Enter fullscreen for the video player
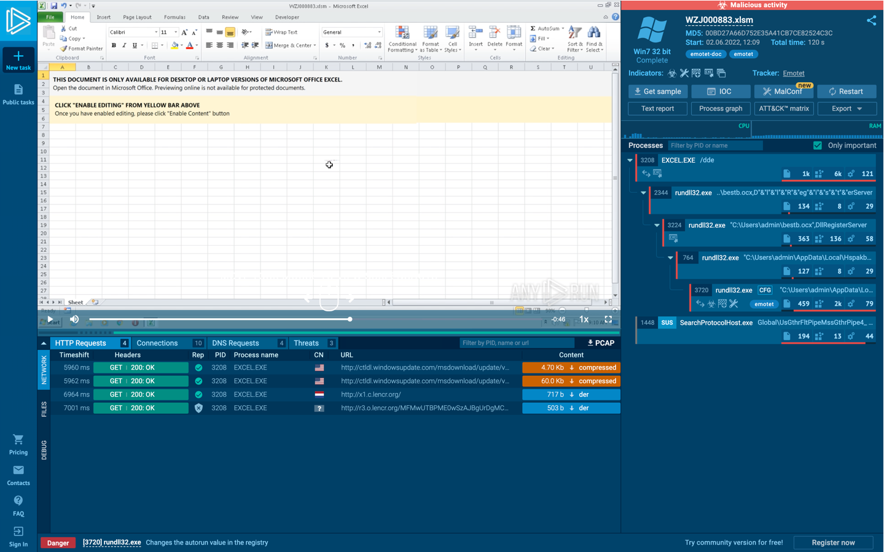The image size is (884, 552). click(608, 319)
